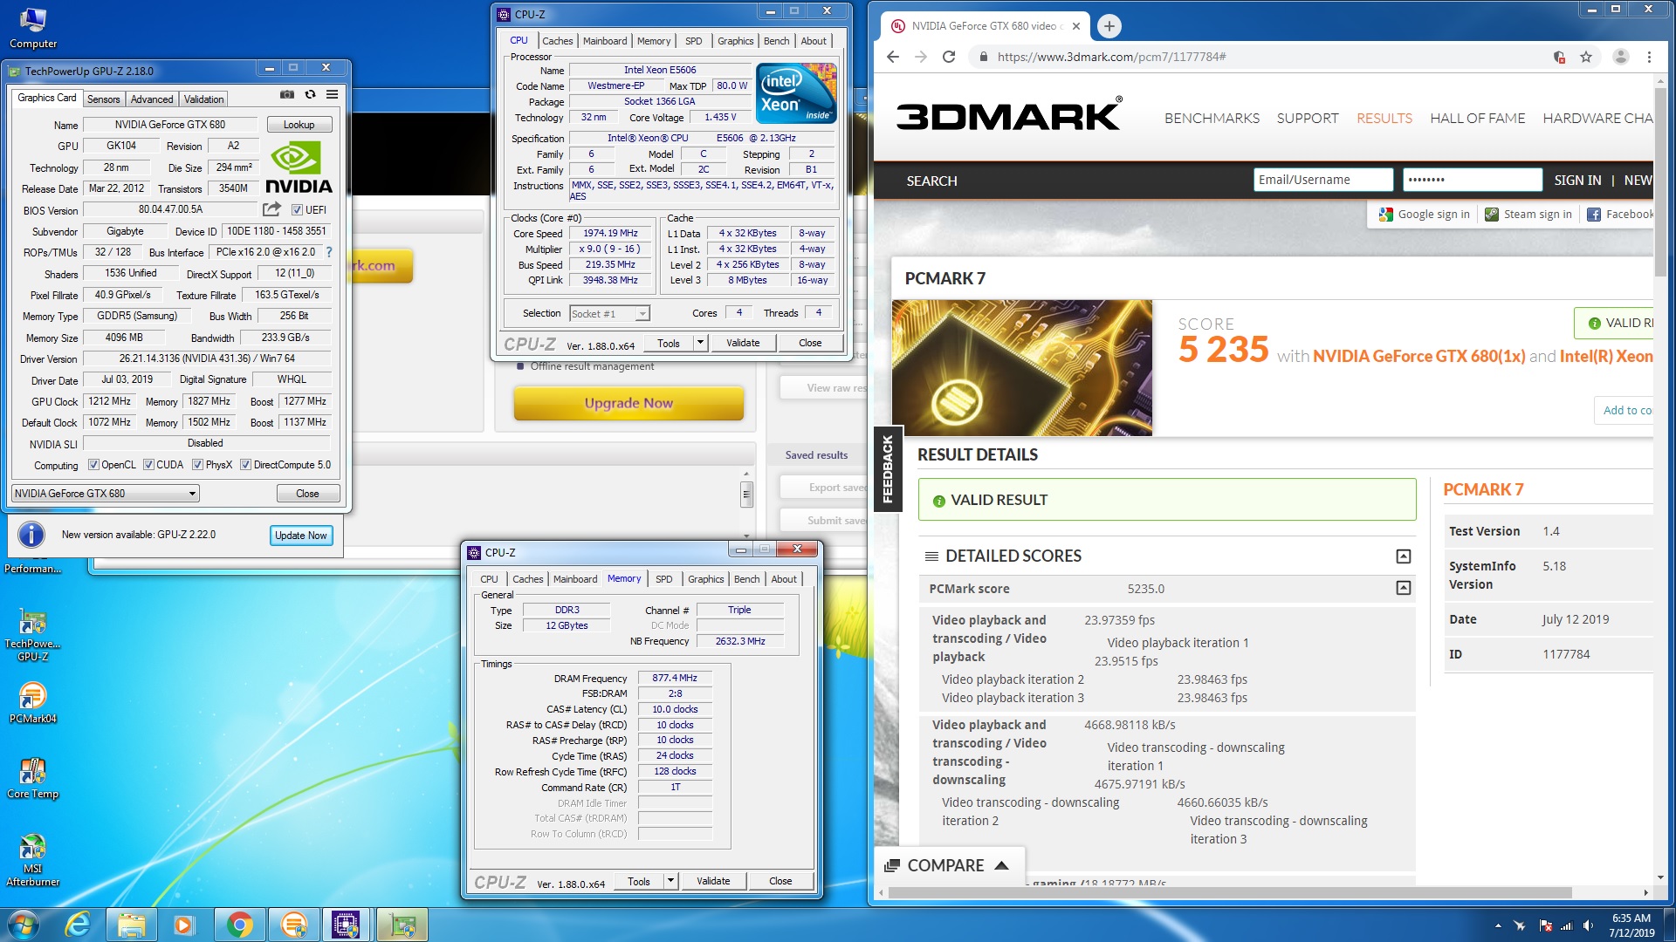Screen dimensions: 1676x942
Task: Expand the Compare panel
Action: 950,865
